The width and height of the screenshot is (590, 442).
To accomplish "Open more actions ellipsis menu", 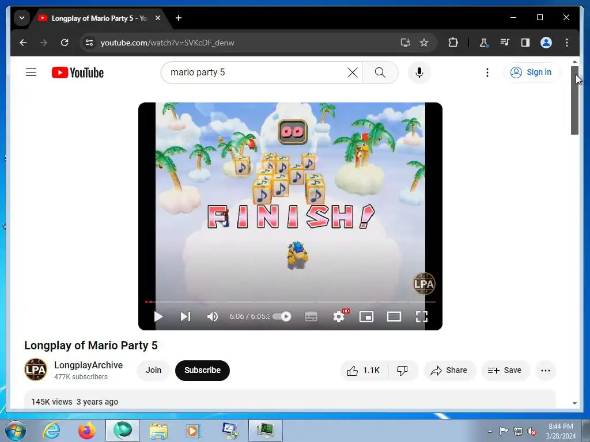I will coord(545,371).
